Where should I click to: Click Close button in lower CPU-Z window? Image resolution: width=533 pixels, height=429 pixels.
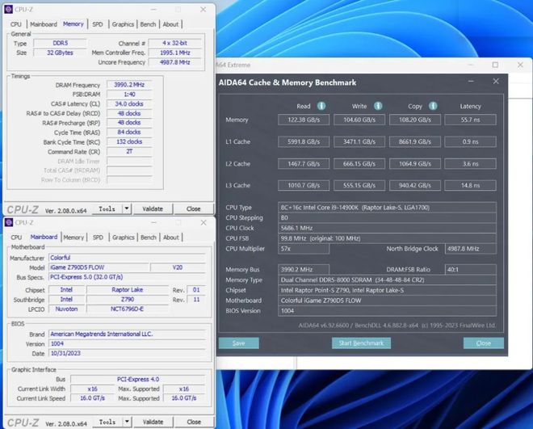point(194,422)
